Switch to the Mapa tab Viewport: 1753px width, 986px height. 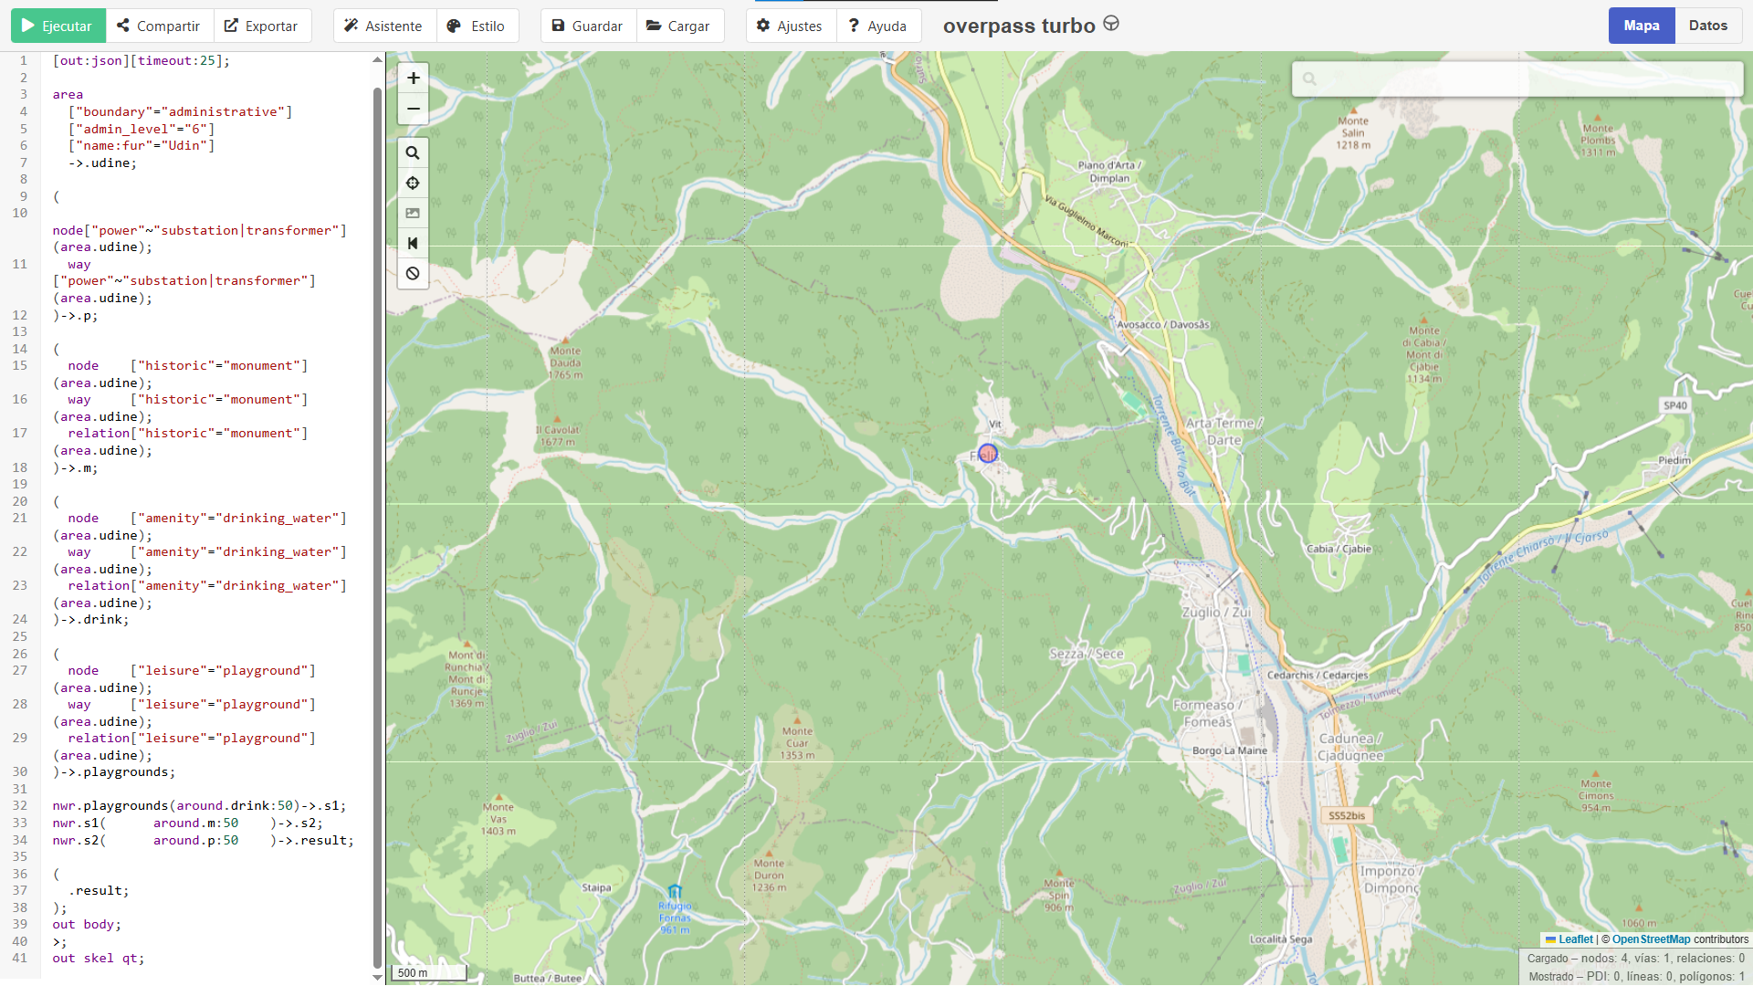[x=1641, y=26]
